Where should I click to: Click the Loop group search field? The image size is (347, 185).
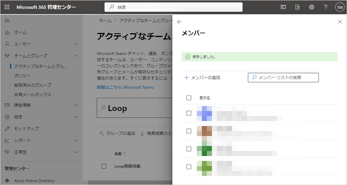[x=135, y=108]
